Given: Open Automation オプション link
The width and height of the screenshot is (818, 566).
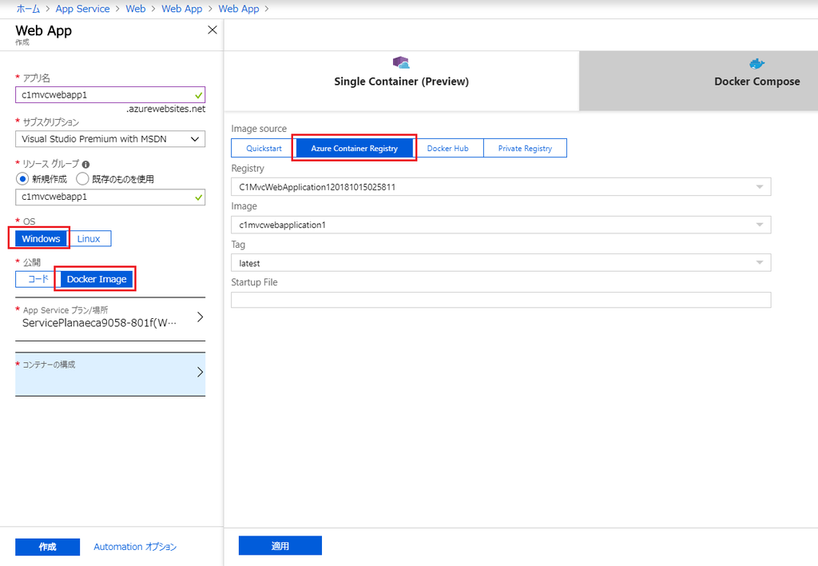Looking at the screenshot, I should tap(135, 547).
